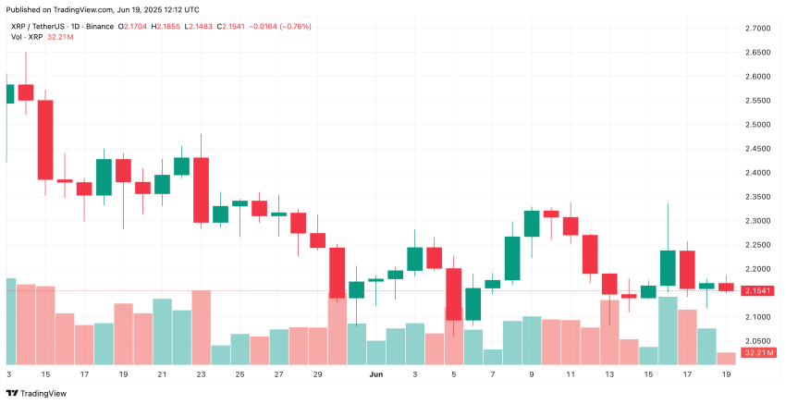786x404 pixels.
Task: Click the rightmost volume bar
Action: [x=727, y=358]
